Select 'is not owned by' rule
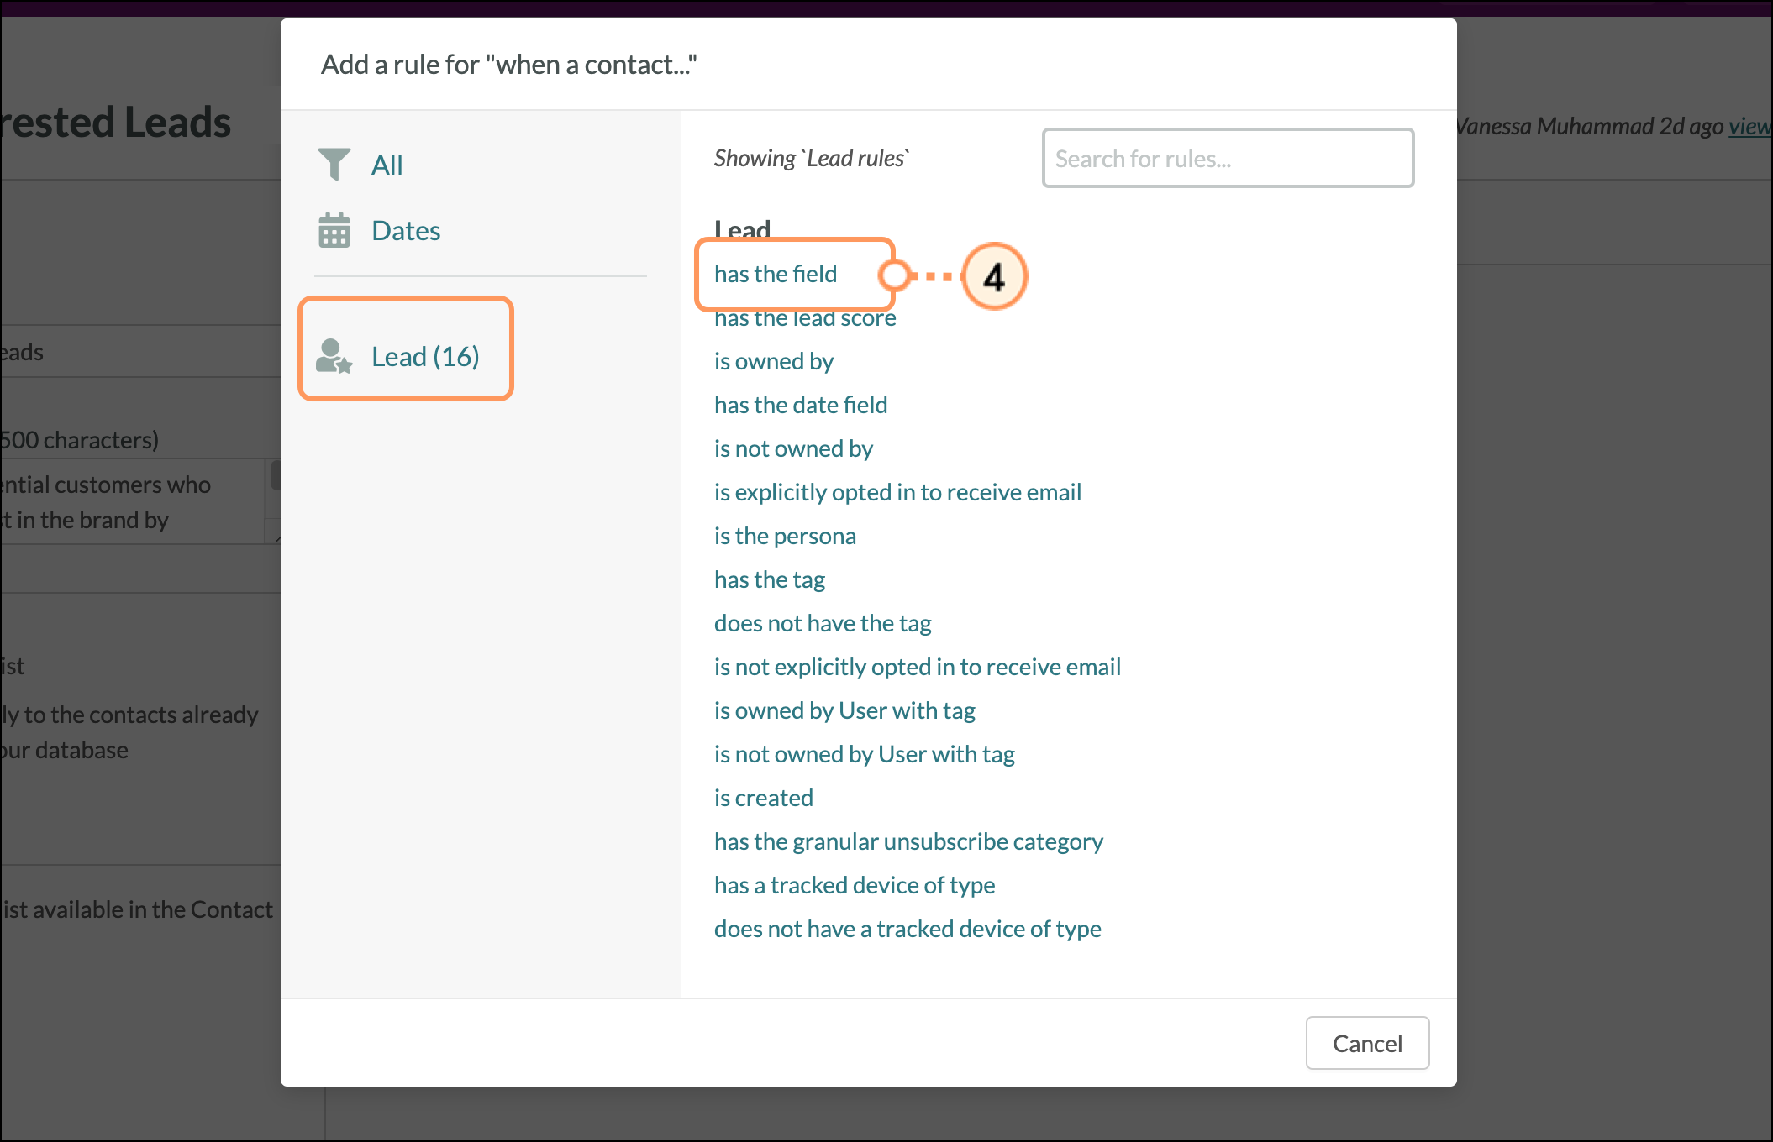The height and width of the screenshot is (1142, 1773). click(x=793, y=448)
